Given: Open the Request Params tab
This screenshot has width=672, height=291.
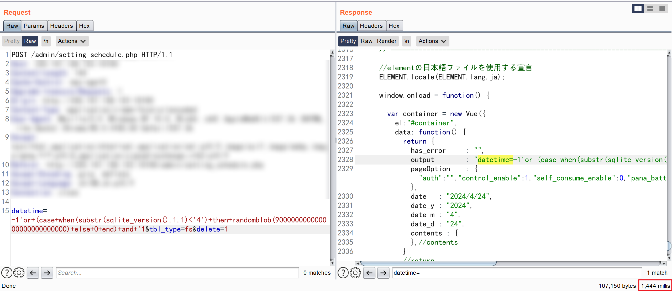Looking at the screenshot, I should coord(34,26).
